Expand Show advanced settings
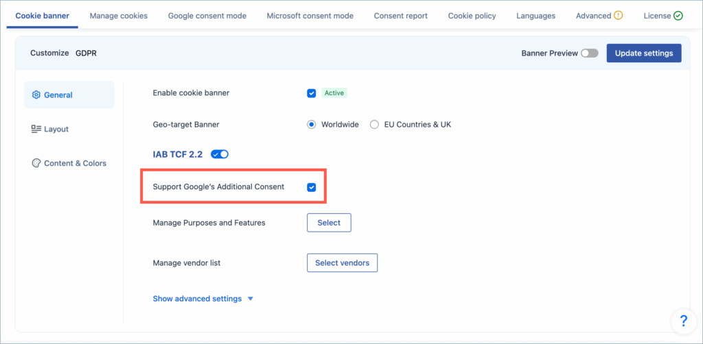Screen dimensions: 703x344 (203, 299)
